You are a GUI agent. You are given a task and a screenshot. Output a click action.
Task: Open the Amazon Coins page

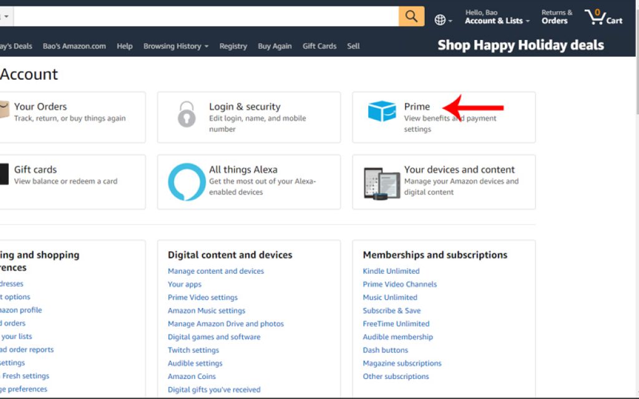click(x=191, y=376)
